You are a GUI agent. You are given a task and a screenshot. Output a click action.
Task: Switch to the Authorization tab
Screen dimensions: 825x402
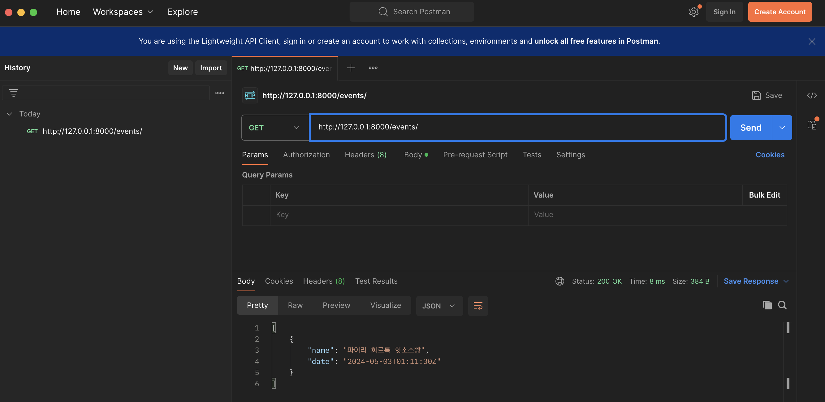coord(306,155)
